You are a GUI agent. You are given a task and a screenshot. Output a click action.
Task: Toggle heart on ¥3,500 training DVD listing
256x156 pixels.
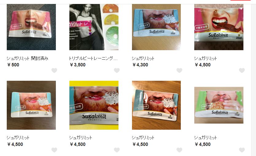tap(117, 70)
